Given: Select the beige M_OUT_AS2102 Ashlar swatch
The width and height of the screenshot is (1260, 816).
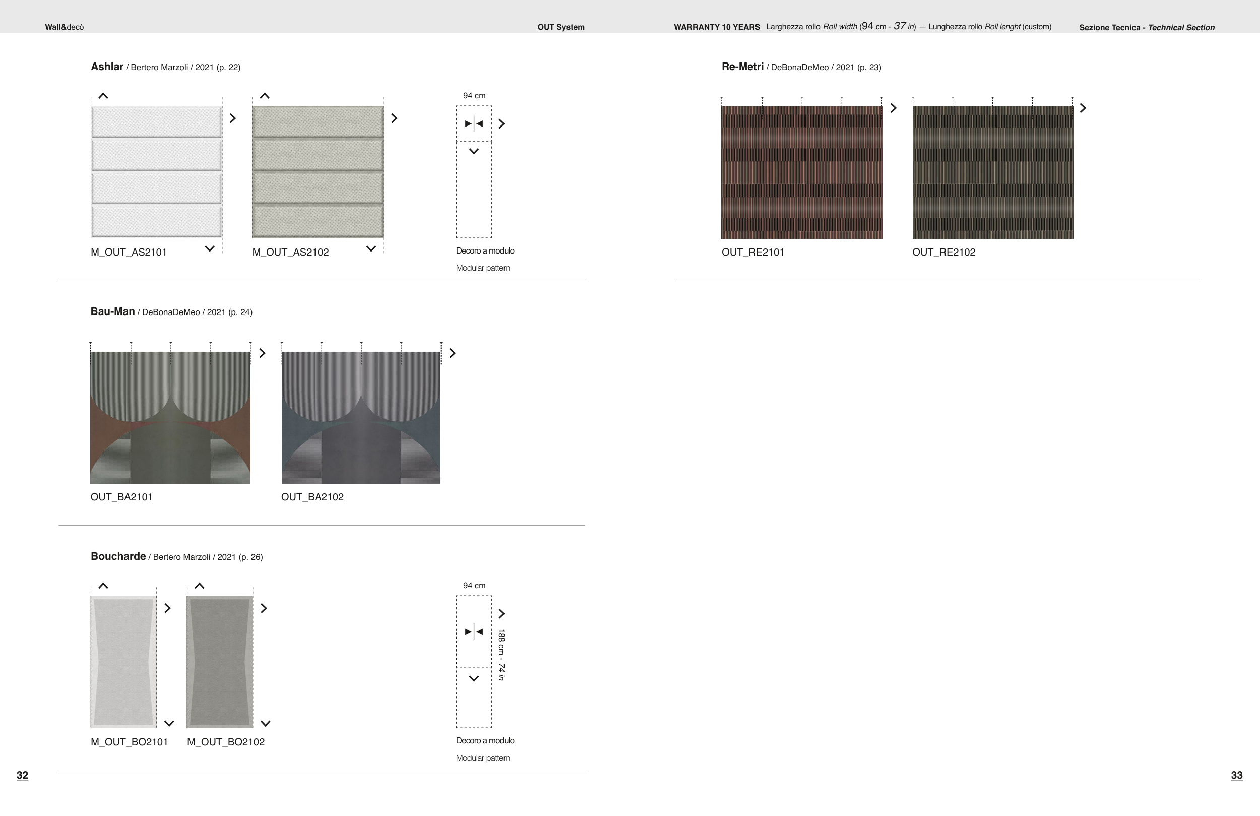Looking at the screenshot, I should (318, 171).
